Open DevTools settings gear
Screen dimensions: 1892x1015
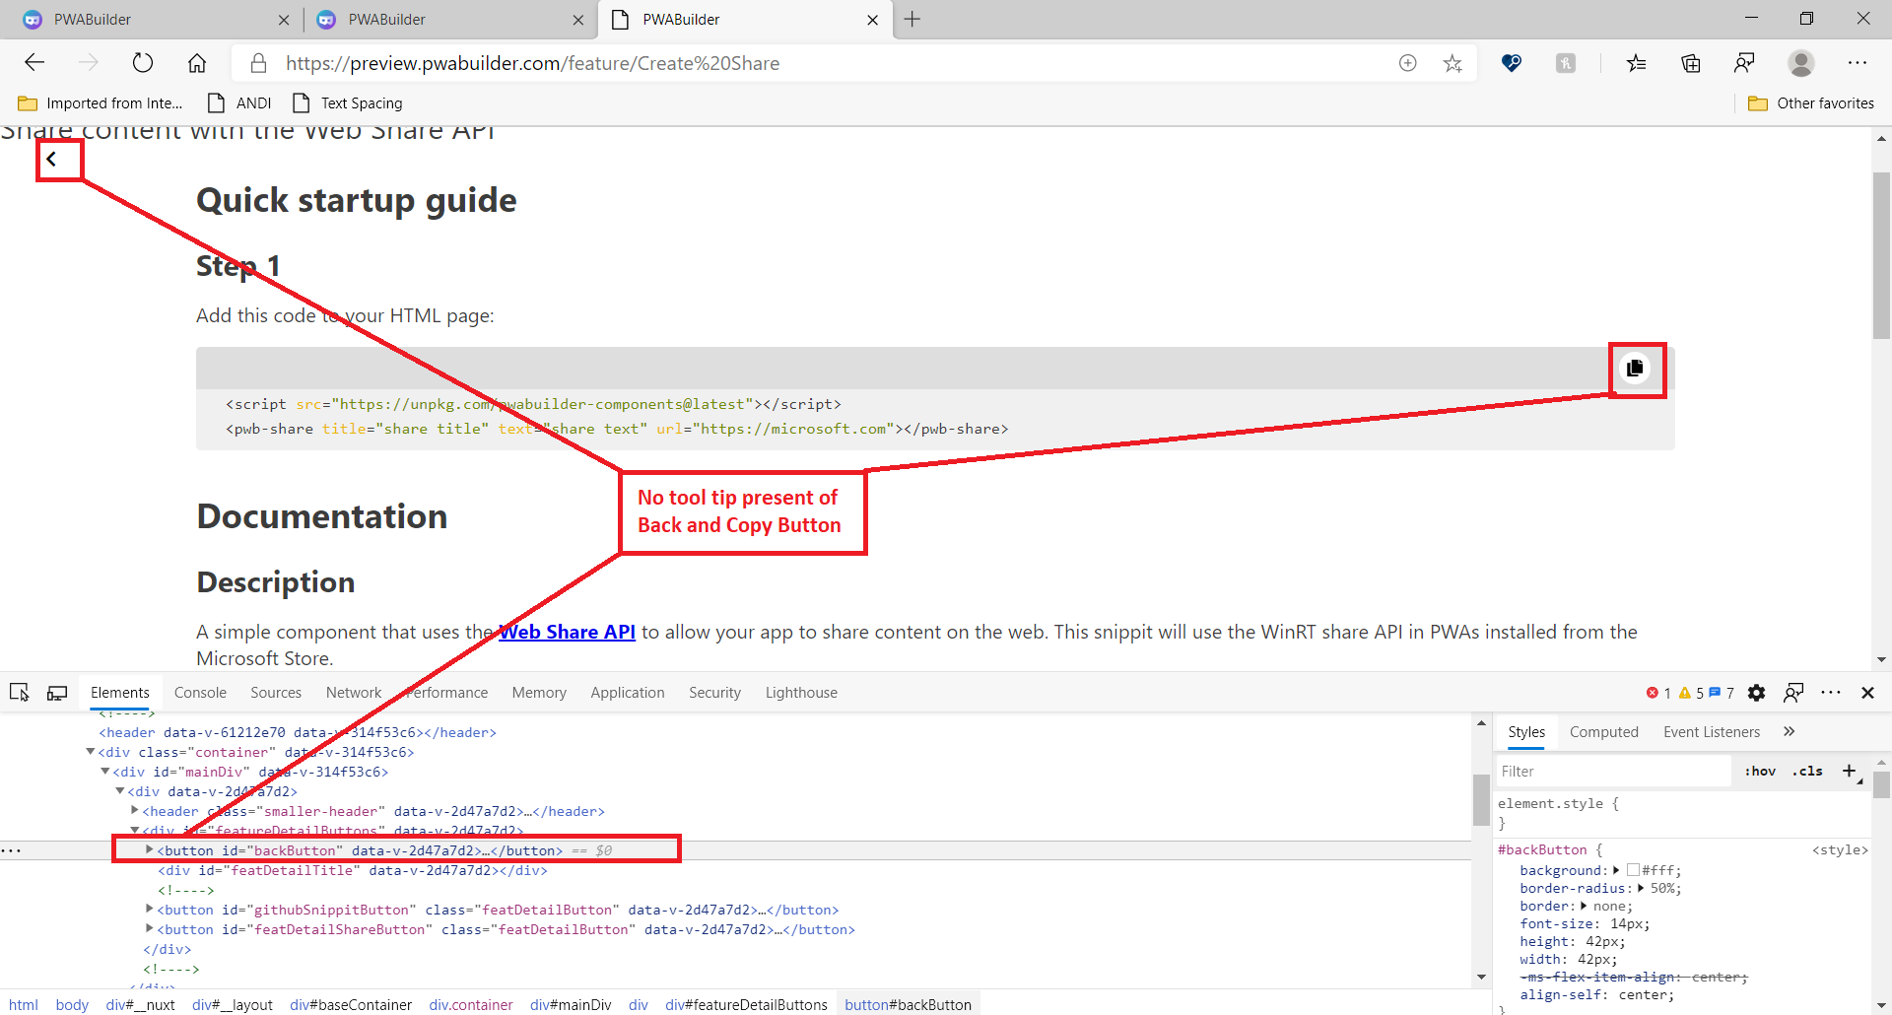pos(1757,692)
